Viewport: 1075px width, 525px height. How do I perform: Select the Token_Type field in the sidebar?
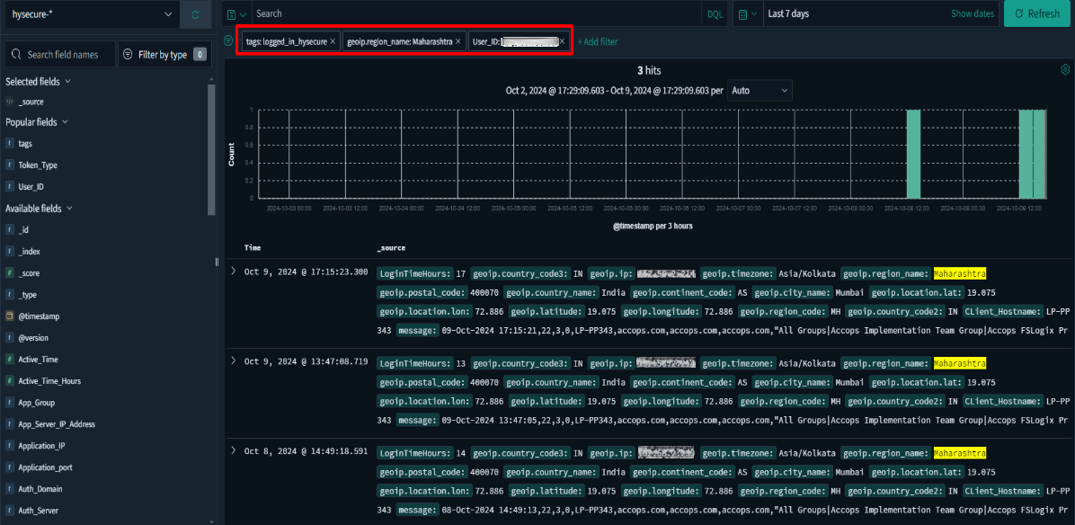38,165
